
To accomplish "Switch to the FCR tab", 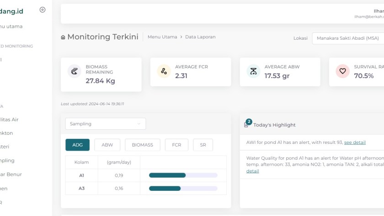I will click(x=176, y=145).
